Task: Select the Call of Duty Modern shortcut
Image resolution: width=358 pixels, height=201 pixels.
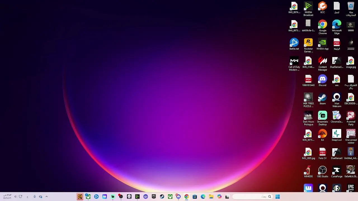Action: pos(294,64)
